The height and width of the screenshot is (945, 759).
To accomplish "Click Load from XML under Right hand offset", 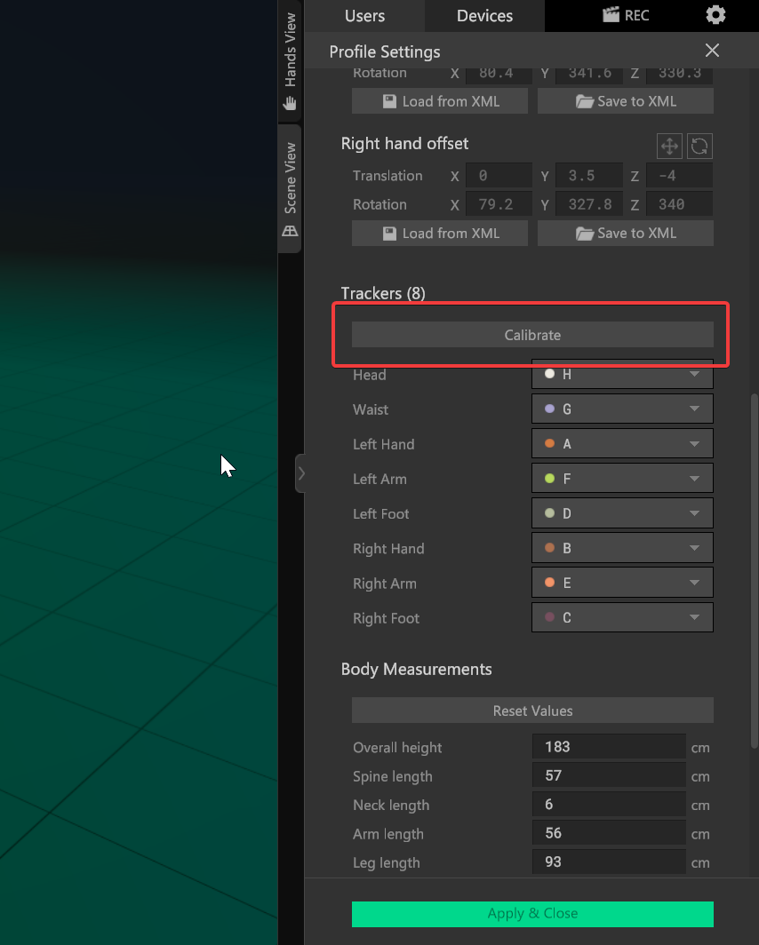I will 440,234.
